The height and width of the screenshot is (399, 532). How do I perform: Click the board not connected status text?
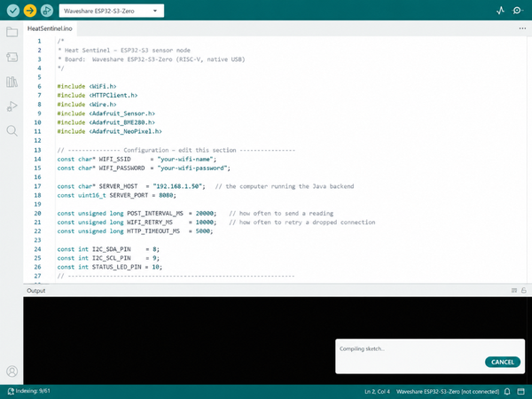(448, 392)
